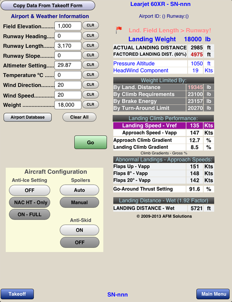Select Anti-Ice OFF option
The image size is (232, 302).
[x=30, y=190]
